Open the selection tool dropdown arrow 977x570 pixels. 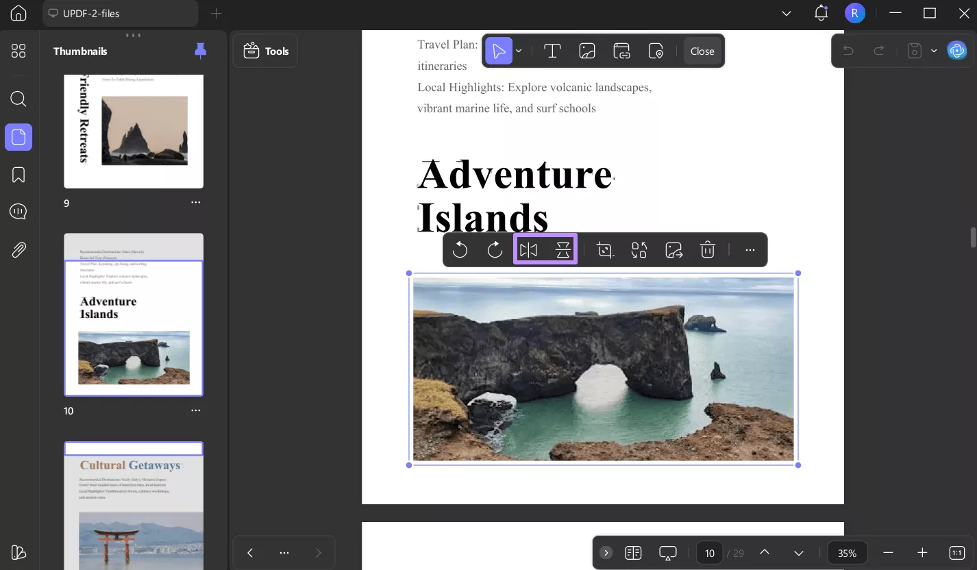click(519, 51)
